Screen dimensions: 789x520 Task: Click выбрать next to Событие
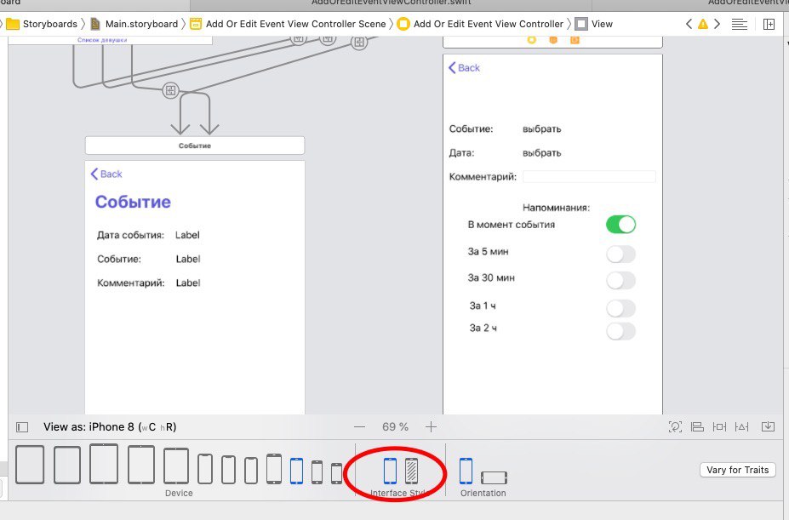click(541, 129)
